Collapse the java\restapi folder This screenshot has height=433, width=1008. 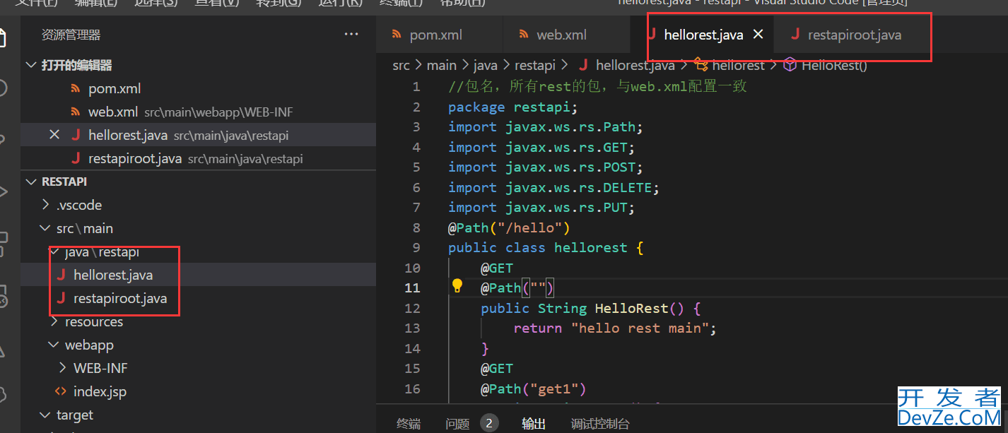coord(54,251)
